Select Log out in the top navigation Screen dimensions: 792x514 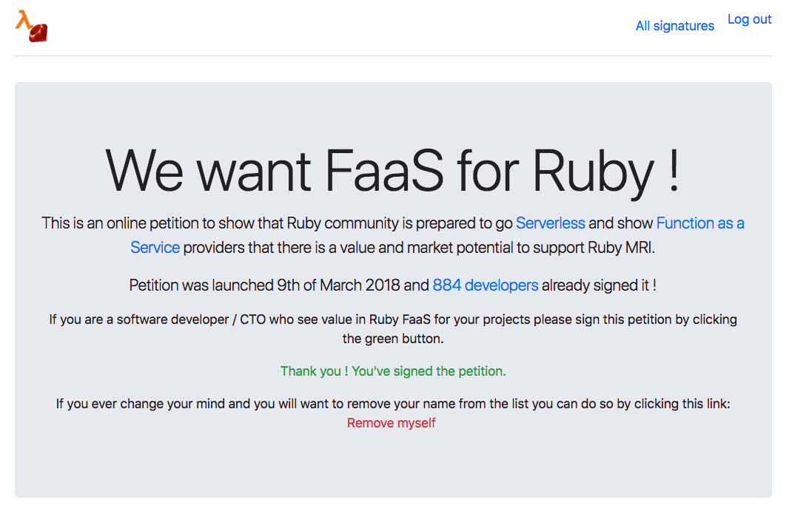coord(749,19)
